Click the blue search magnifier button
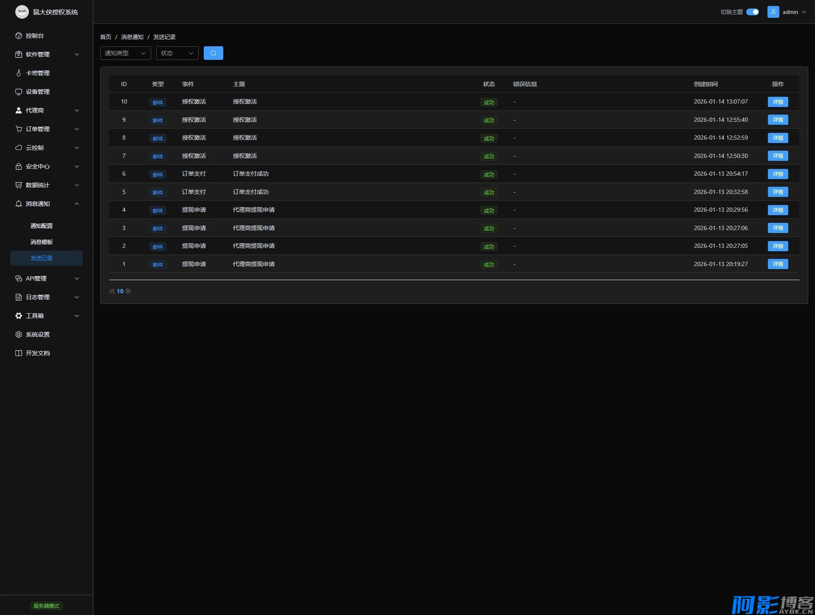Screen dimensions: 815x615 tap(213, 53)
